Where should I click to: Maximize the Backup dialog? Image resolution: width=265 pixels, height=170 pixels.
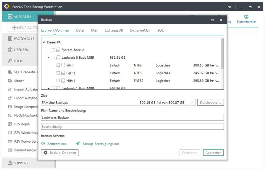tap(212, 20)
